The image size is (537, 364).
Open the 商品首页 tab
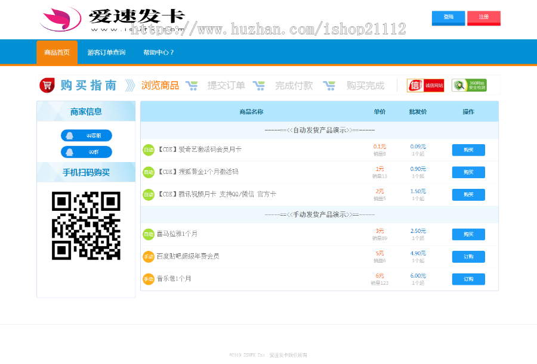click(57, 52)
